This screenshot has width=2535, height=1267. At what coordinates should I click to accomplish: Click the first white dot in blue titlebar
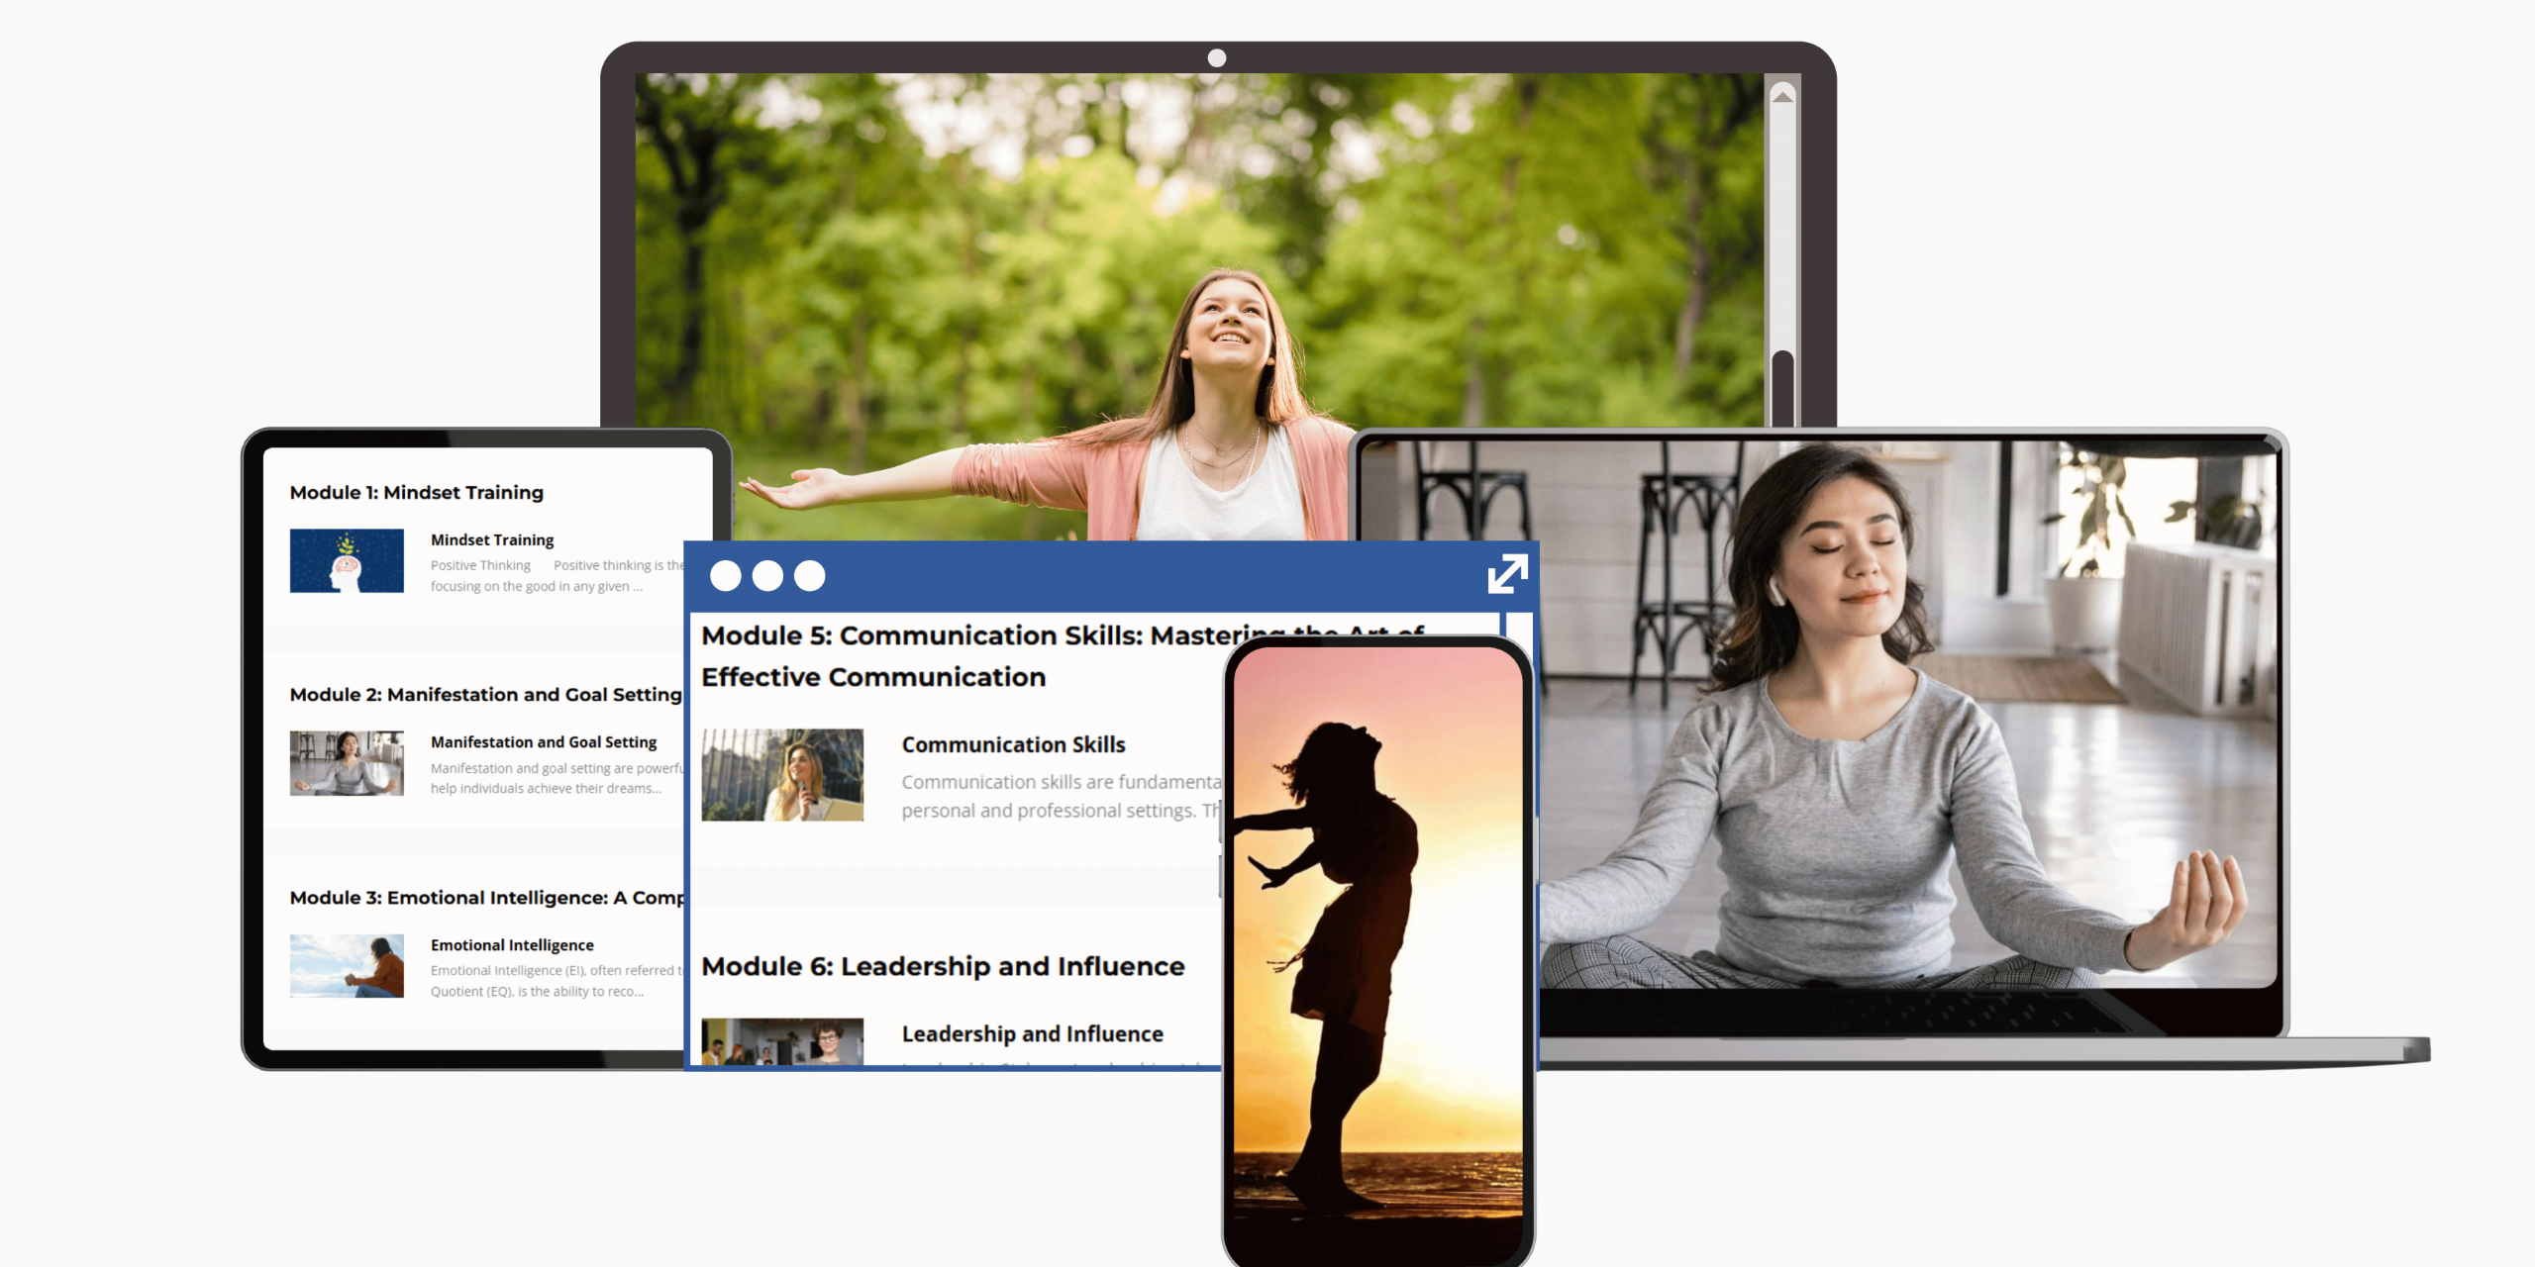tap(726, 576)
